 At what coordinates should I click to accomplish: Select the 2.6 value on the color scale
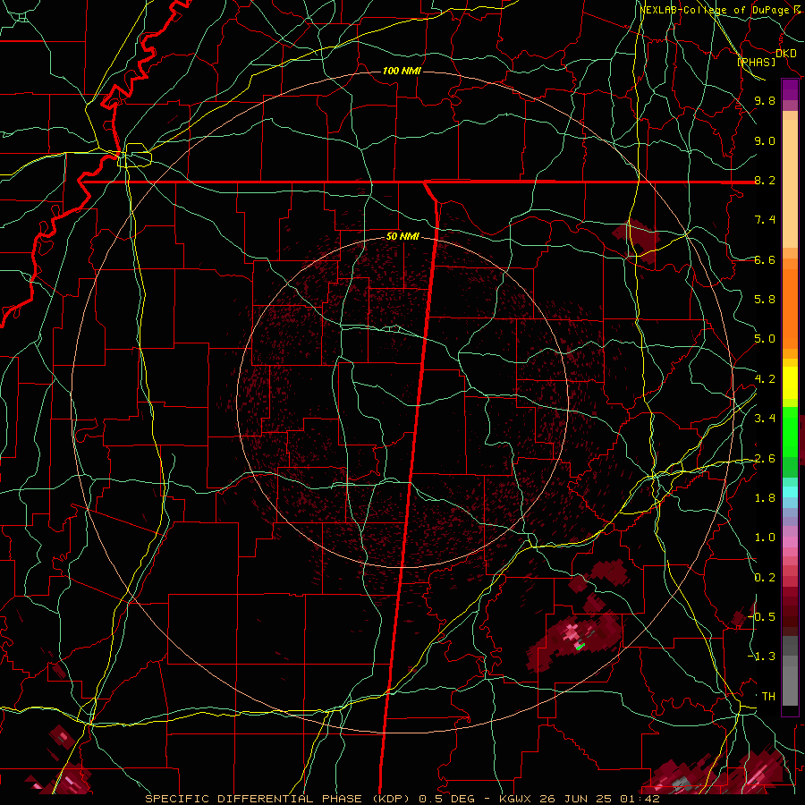765,459
